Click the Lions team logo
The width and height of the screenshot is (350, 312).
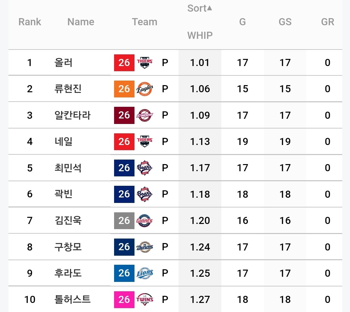click(145, 273)
